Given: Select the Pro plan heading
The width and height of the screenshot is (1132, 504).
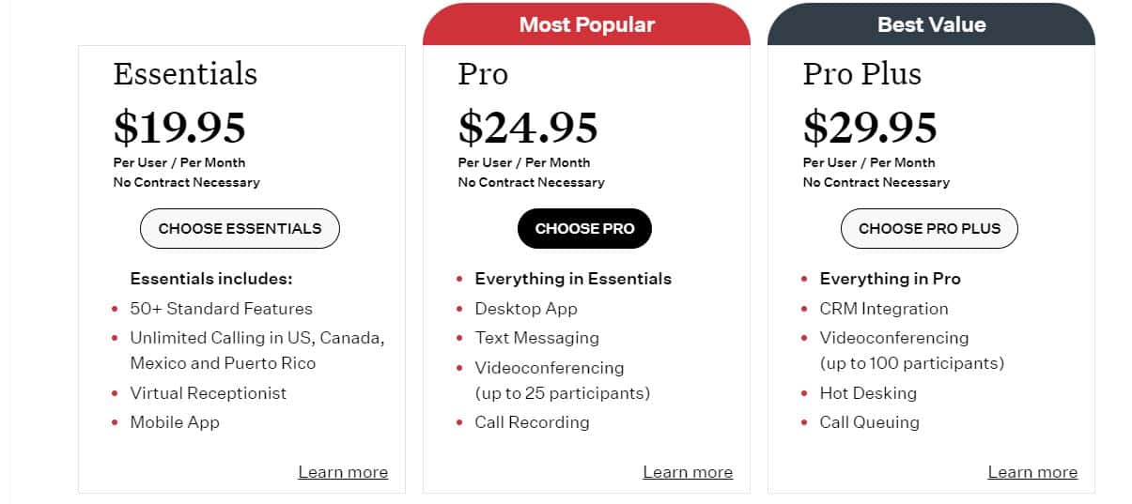Looking at the screenshot, I should click(x=483, y=74).
